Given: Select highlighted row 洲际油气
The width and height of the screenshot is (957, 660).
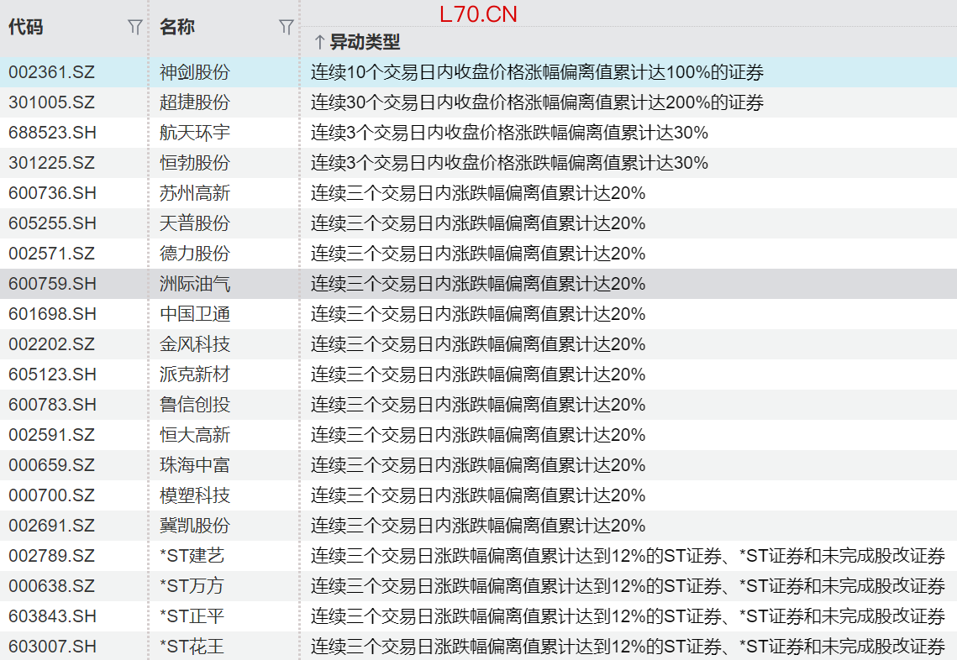Looking at the screenshot, I should [x=195, y=284].
